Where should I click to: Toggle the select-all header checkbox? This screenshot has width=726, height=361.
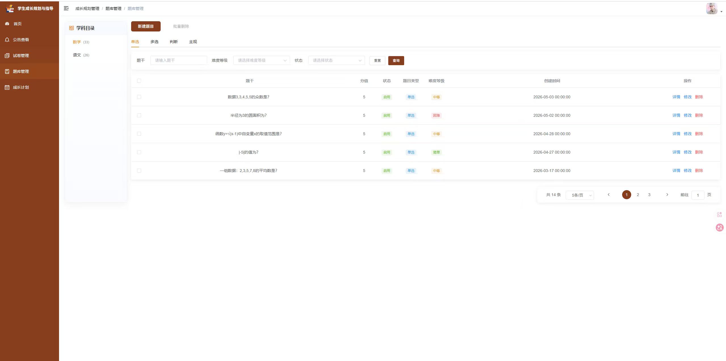tap(139, 81)
